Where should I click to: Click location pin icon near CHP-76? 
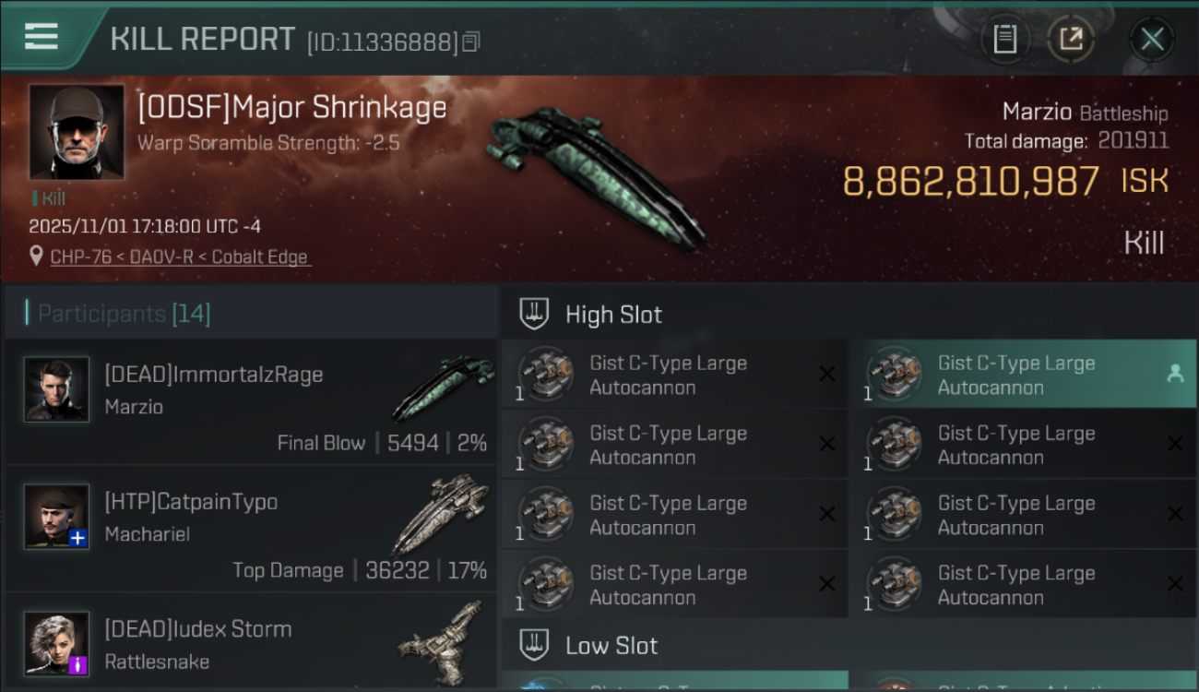click(x=36, y=257)
